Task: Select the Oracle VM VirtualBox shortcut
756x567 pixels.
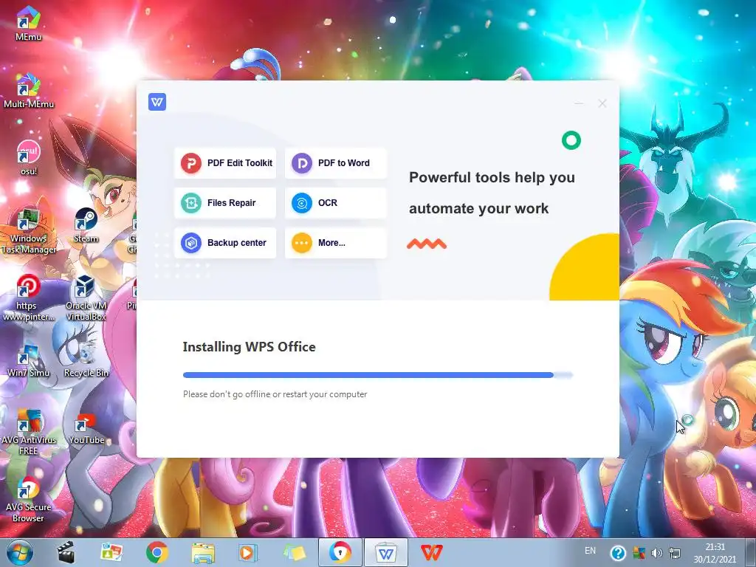Action: [86, 298]
